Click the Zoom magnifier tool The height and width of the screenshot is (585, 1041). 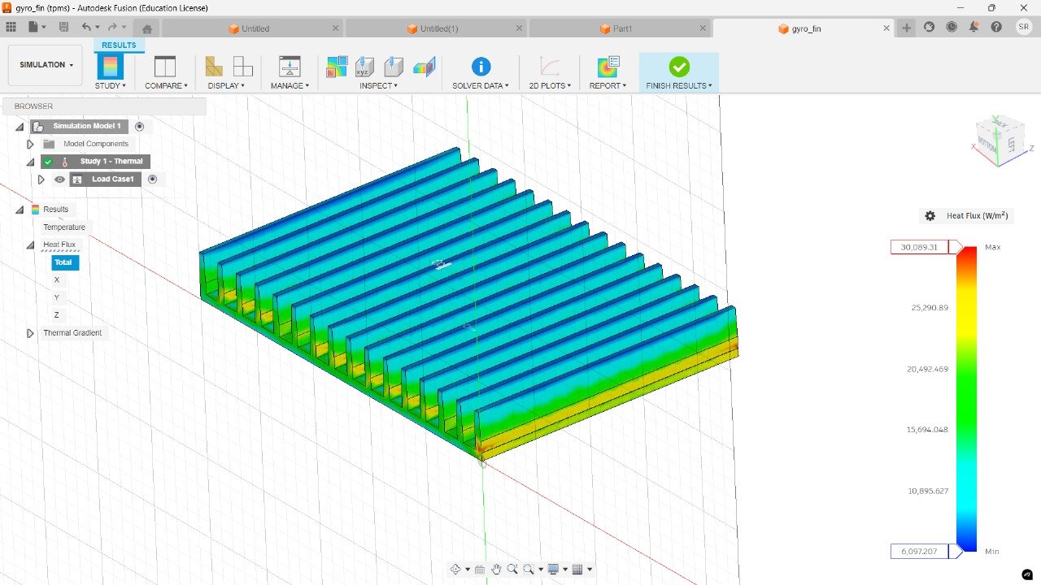(512, 570)
